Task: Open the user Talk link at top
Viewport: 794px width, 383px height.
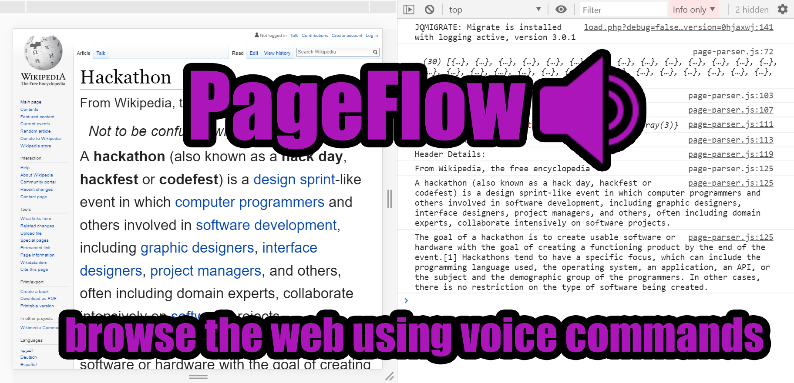Action: pos(294,36)
